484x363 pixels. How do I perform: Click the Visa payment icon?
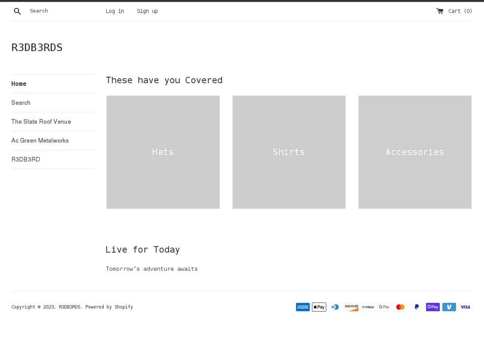click(465, 307)
